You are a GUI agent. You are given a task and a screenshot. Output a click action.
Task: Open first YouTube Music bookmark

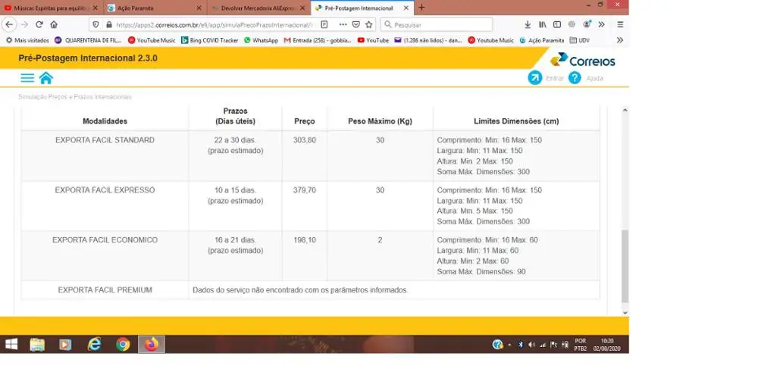[x=152, y=40]
